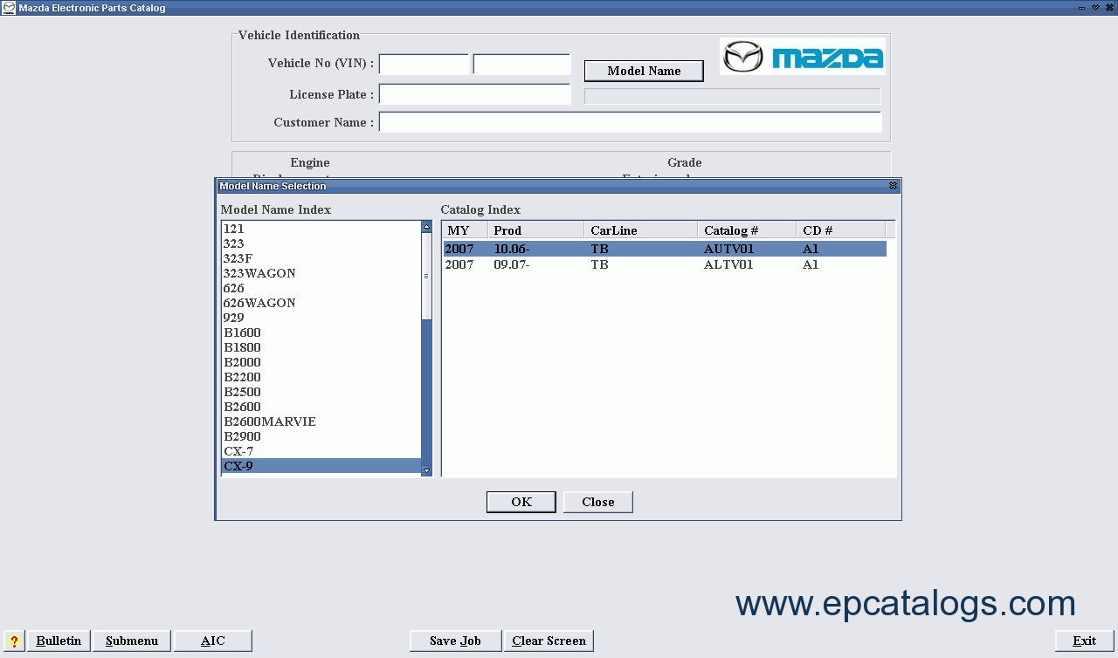
Task: Select model B2200
Action: [321, 377]
